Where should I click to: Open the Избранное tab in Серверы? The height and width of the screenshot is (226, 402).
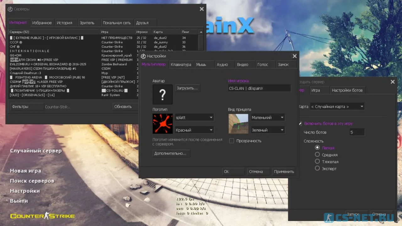[x=42, y=23]
